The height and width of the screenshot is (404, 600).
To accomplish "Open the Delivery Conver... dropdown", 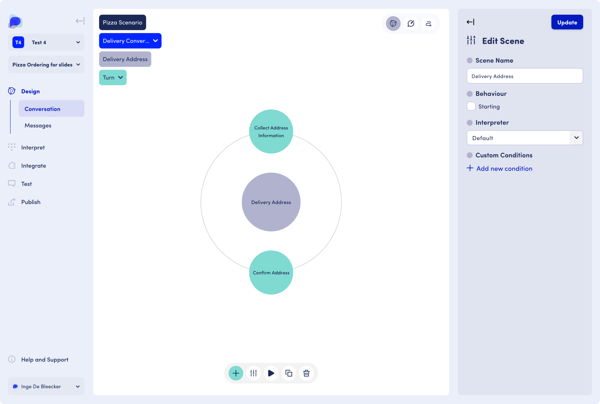I will point(130,41).
